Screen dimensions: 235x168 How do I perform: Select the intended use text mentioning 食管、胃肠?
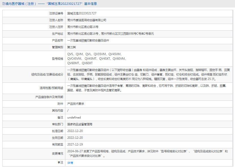pyautogui.click(x=147, y=88)
